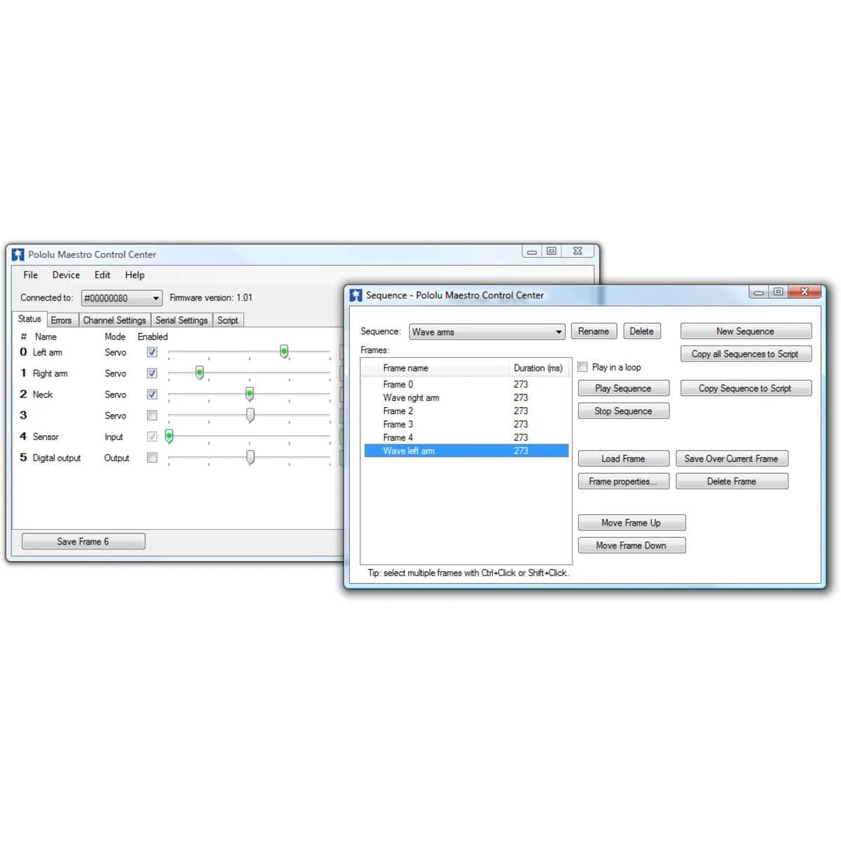Open the Device menu
The height and width of the screenshot is (841, 841).
[66, 275]
